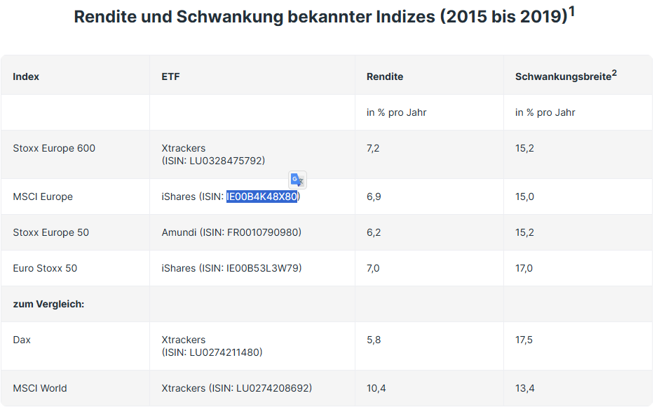666x419 pixels.
Task: Click the Index column header
Action: coord(26,77)
